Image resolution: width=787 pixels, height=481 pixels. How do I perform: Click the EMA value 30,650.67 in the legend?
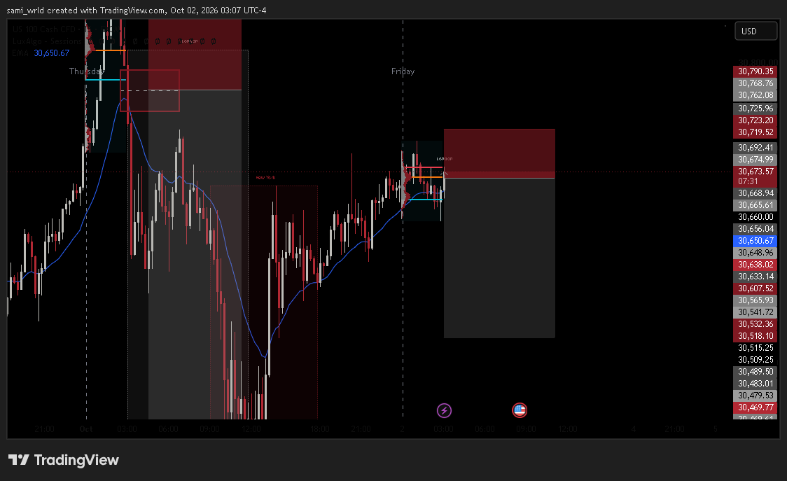click(51, 53)
